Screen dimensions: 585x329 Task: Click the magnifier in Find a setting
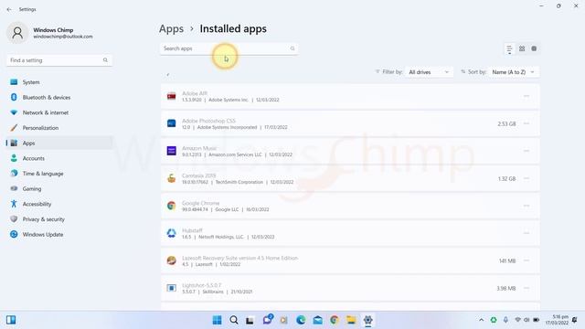pyautogui.click(x=105, y=60)
